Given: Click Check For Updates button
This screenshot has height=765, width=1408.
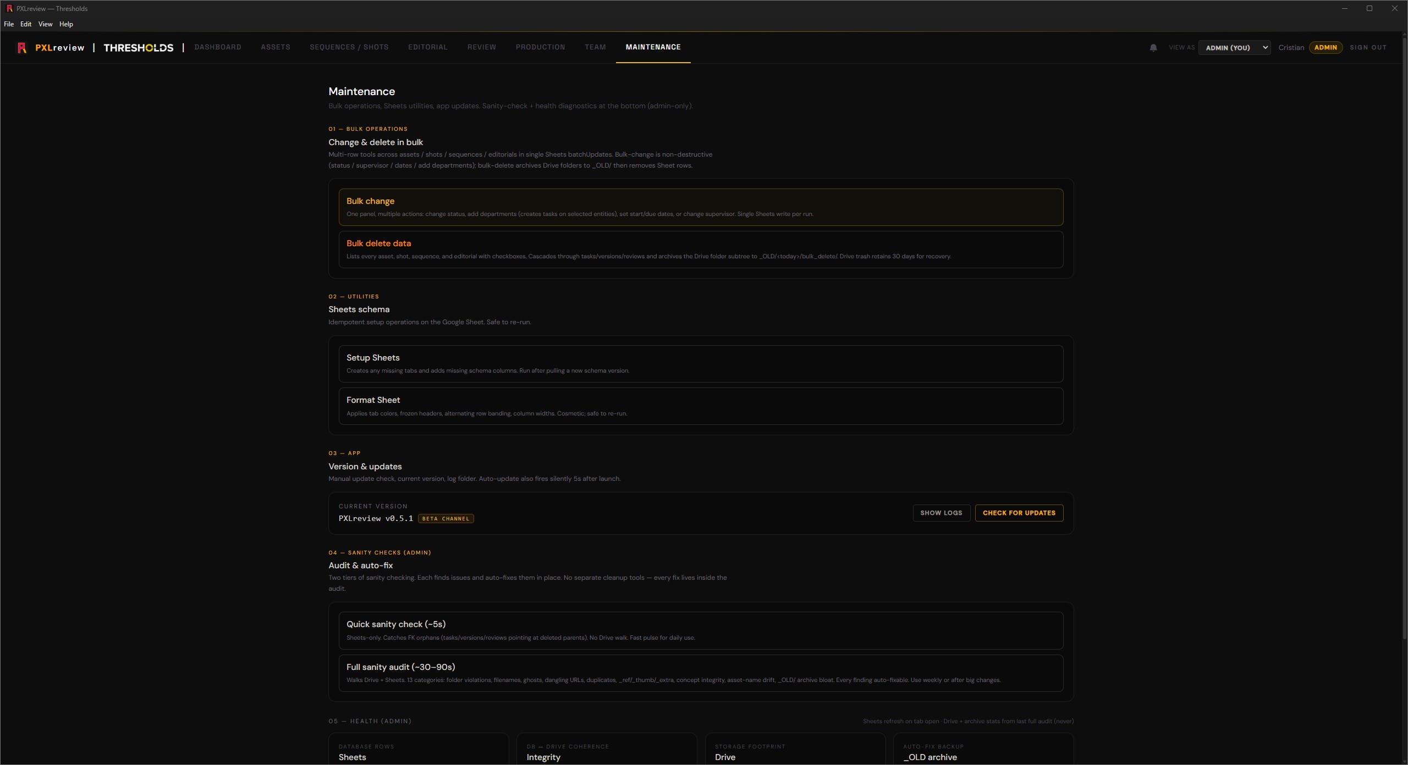Looking at the screenshot, I should coord(1019,513).
